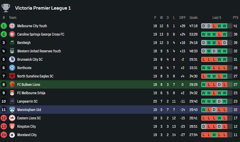Click the Bentleigh club logo

click(x=12, y=43)
